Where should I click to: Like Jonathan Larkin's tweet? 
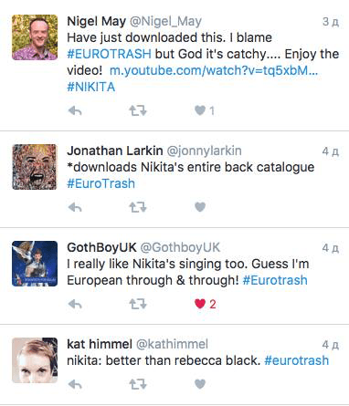(200, 207)
